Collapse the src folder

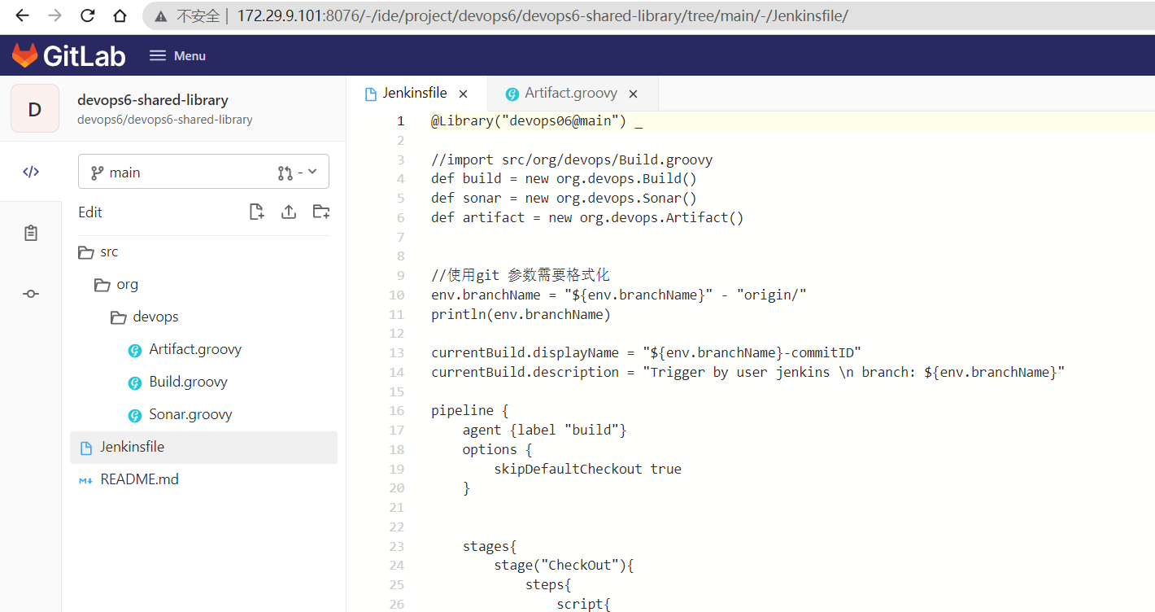203,252
